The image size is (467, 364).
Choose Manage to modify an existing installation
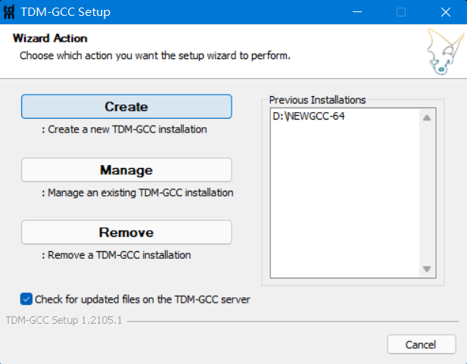pyautogui.click(x=126, y=170)
